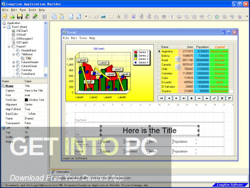250x188 pixels.
Task: Select the Image component tool in the toolbar
Action: (x=103, y=17)
